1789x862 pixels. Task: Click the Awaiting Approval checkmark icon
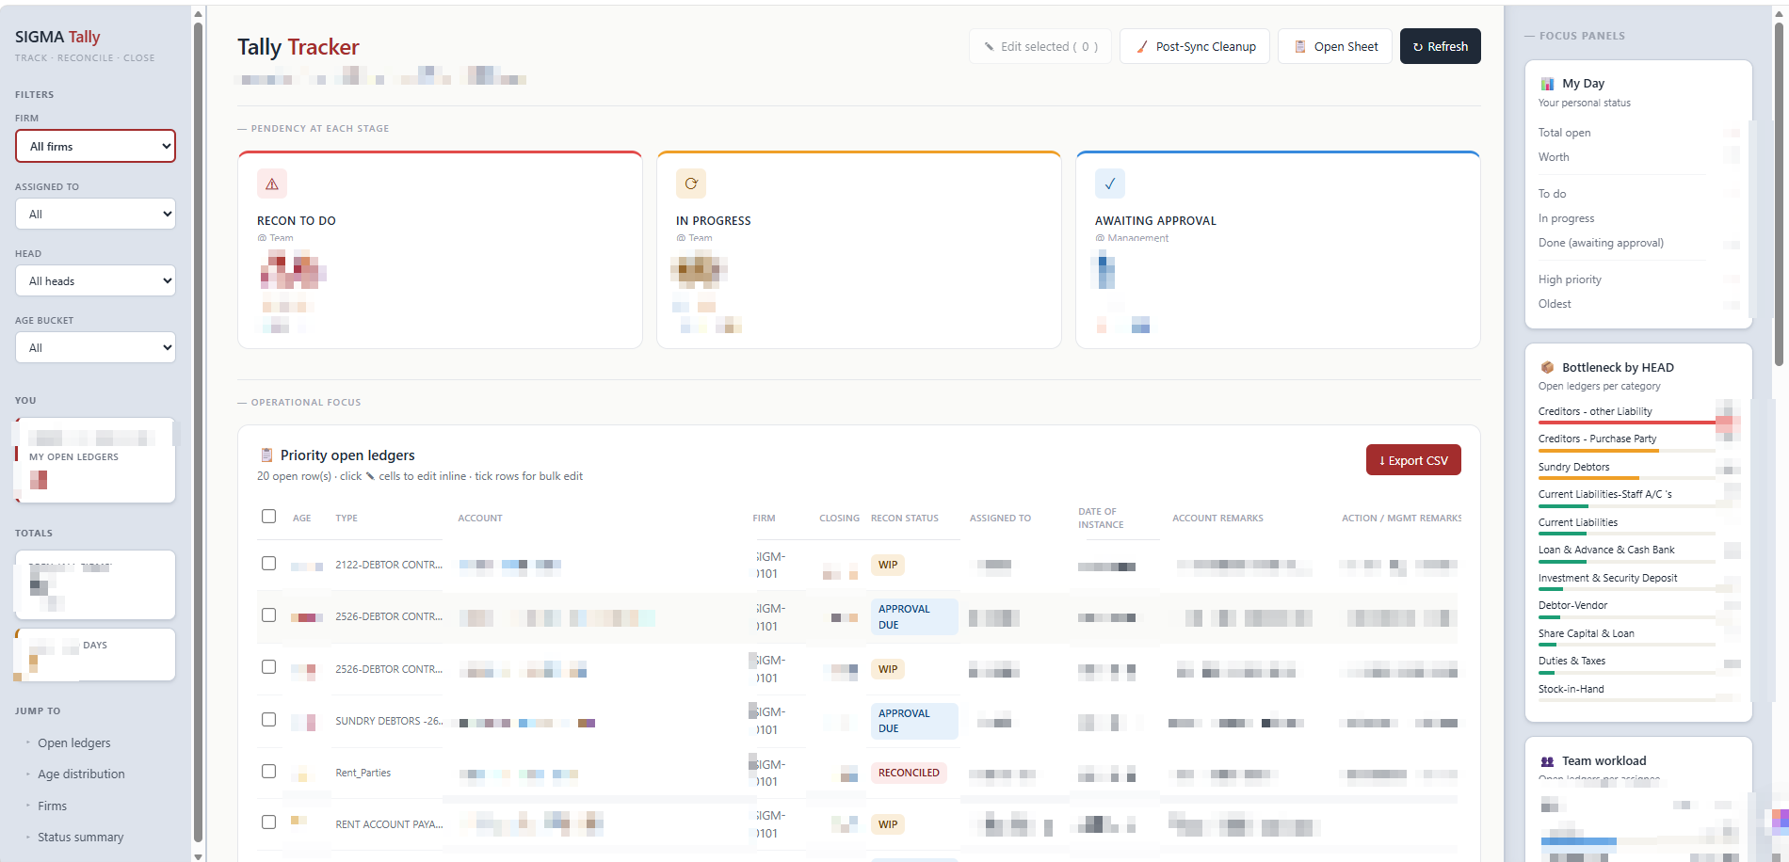1110,184
